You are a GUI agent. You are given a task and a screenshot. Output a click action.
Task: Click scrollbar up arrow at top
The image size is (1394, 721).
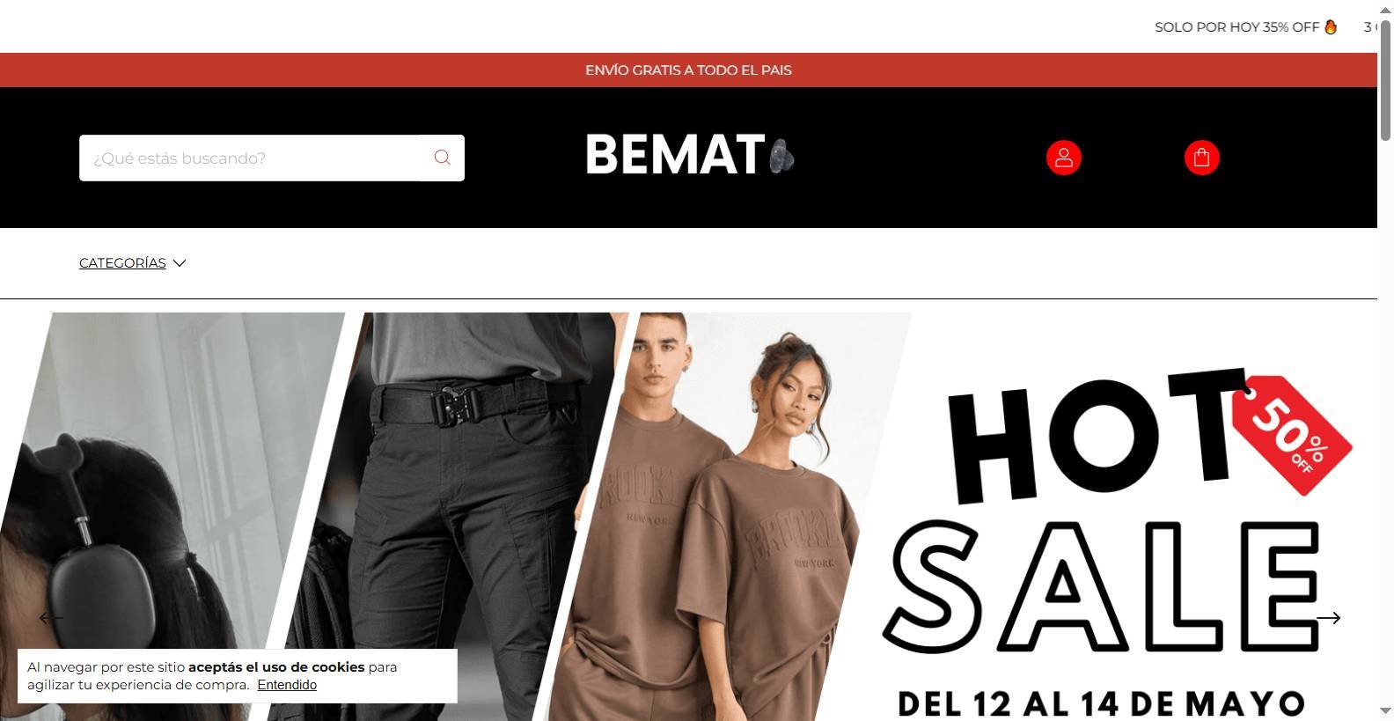1385,8
